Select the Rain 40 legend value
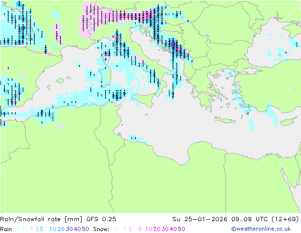This screenshot has width=301, height=233. tap(77, 229)
